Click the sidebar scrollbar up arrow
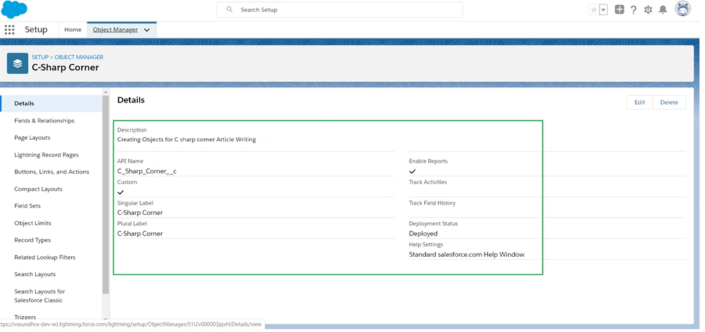This screenshot has width=705, height=332. coord(105,92)
